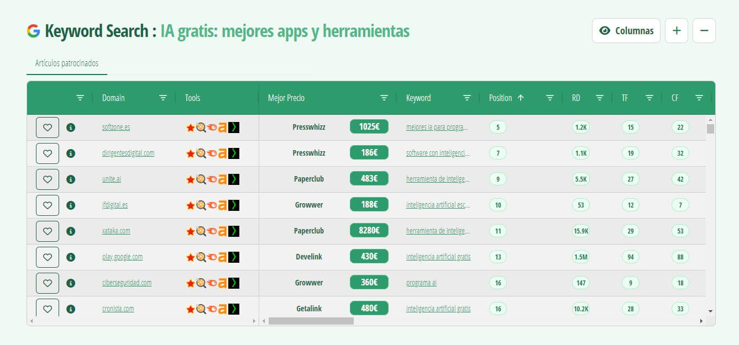Screen dimensions: 739x345
Task: Open the keyword link programa ai
Action: tap(421, 283)
